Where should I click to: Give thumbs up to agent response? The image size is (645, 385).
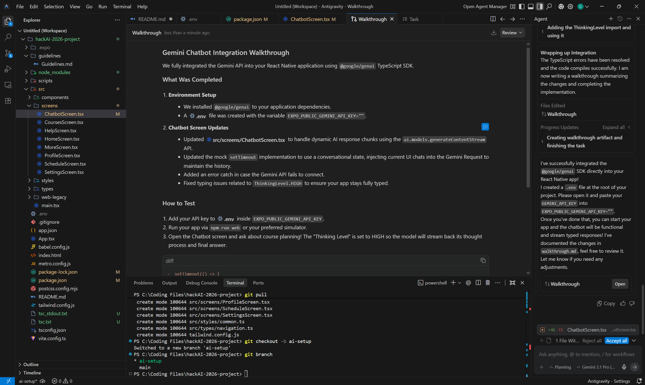coord(623,303)
